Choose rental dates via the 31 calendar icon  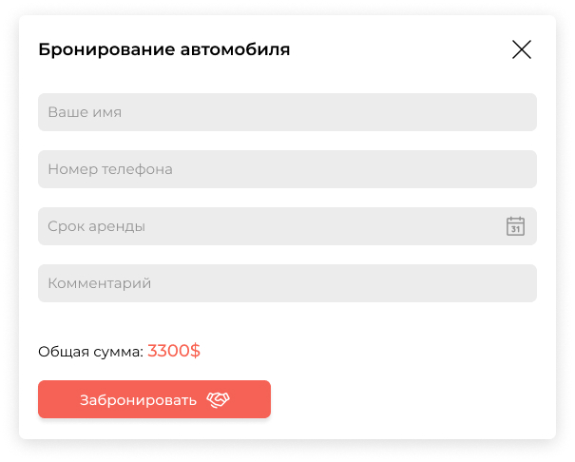[x=515, y=226]
